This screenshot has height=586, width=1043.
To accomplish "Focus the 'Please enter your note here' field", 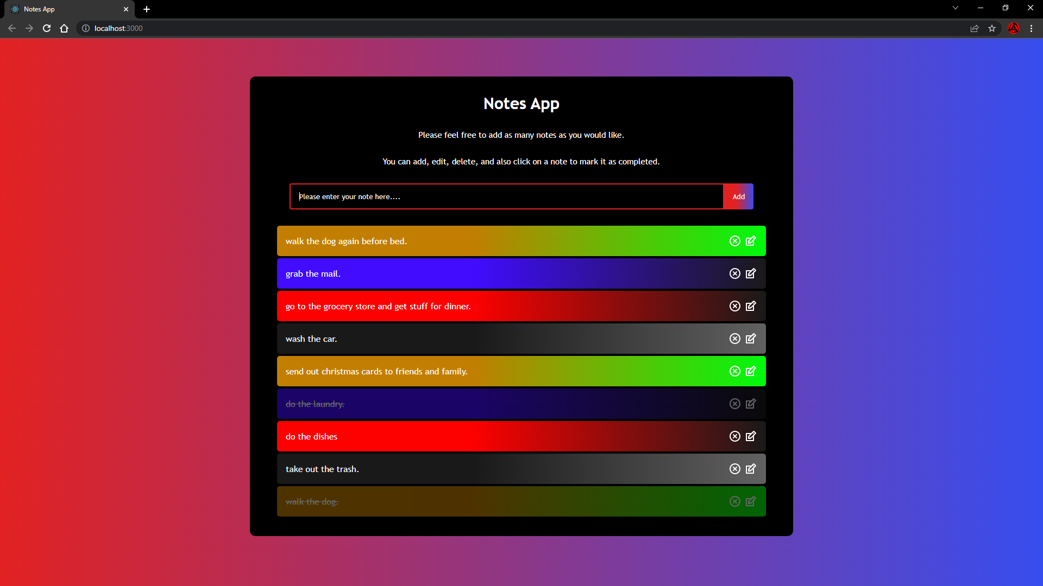I will point(505,196).
